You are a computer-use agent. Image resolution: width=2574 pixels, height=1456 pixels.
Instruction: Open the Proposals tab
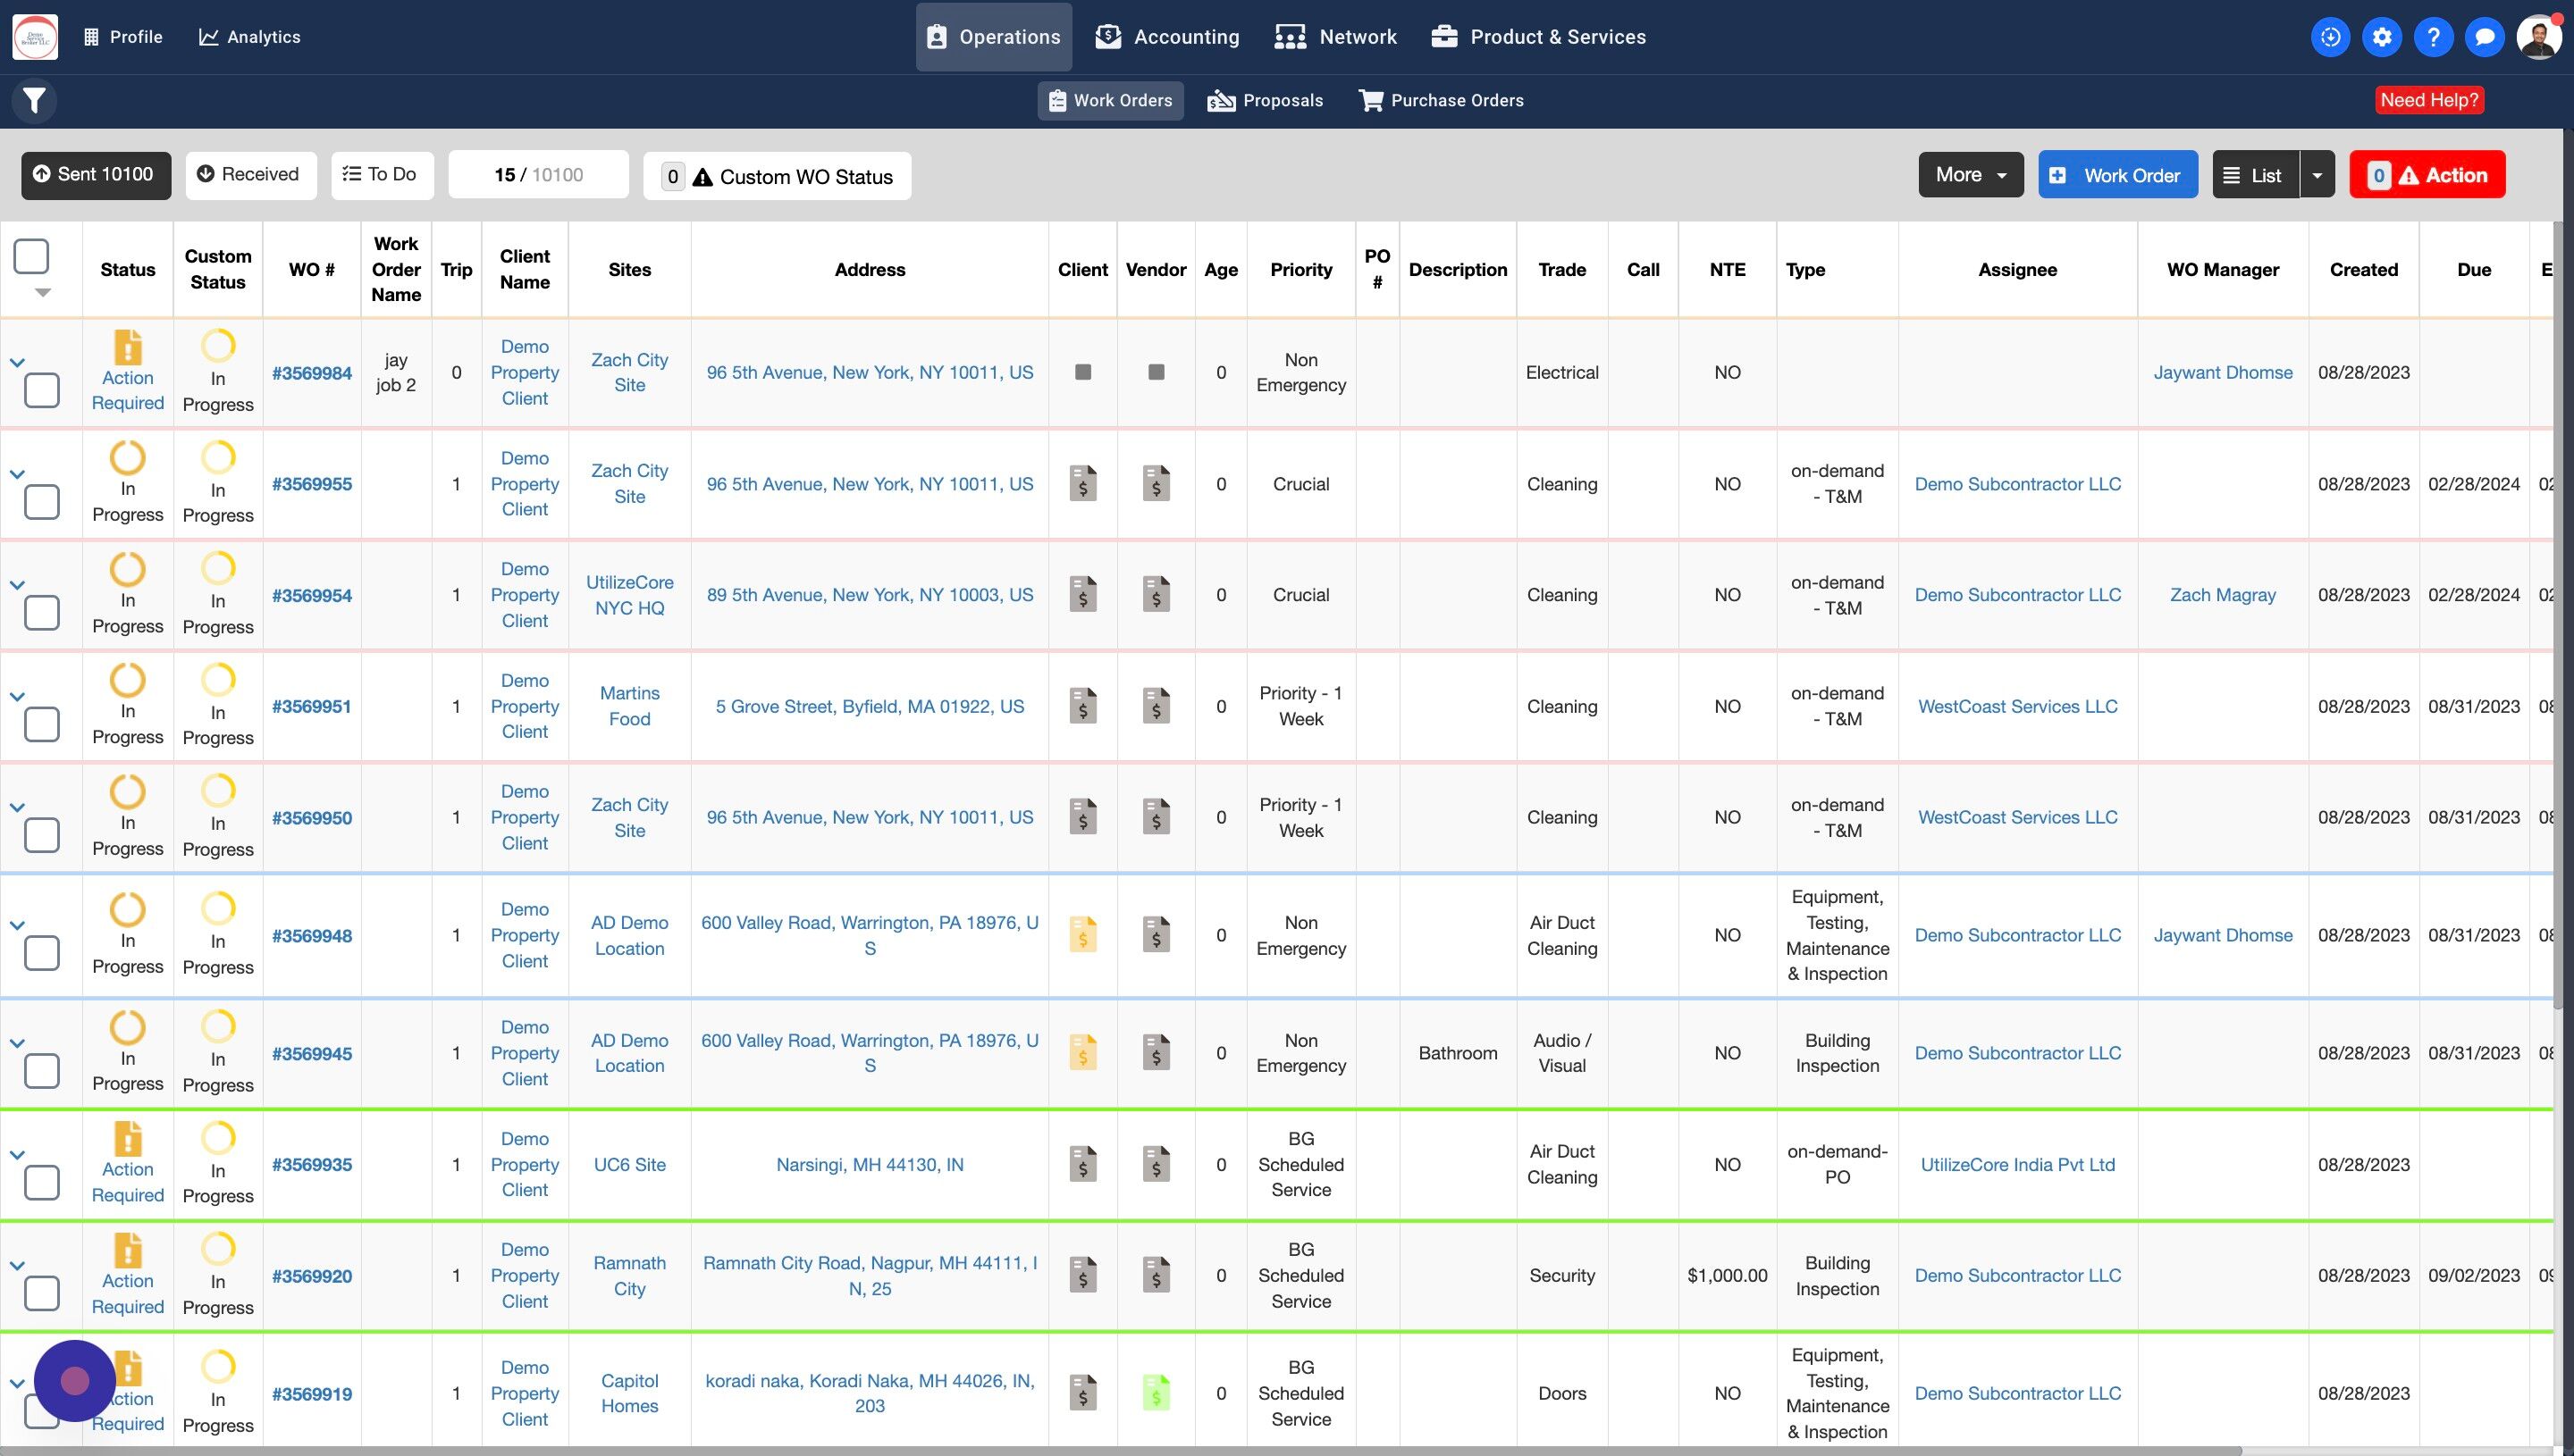click(x=1265, y=100)
